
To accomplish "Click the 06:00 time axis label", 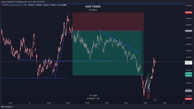I will [68, 103].
